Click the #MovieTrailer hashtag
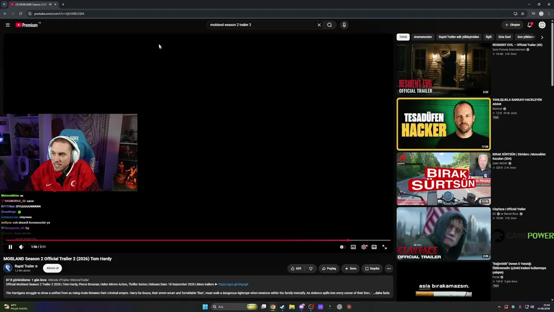This screenshot has width=554, height=312. point(79,280)
